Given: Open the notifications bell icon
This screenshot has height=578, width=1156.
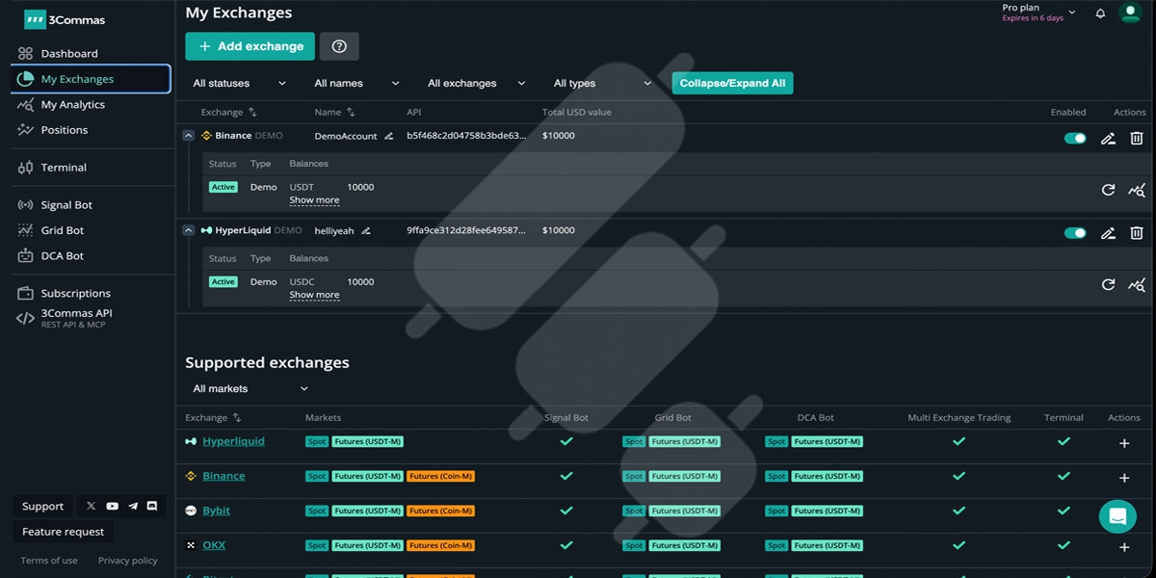Looking at the screenshot, I should 1100,13.
